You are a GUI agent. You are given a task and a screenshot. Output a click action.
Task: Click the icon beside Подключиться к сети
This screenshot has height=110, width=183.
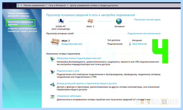[x=52, y=71]
